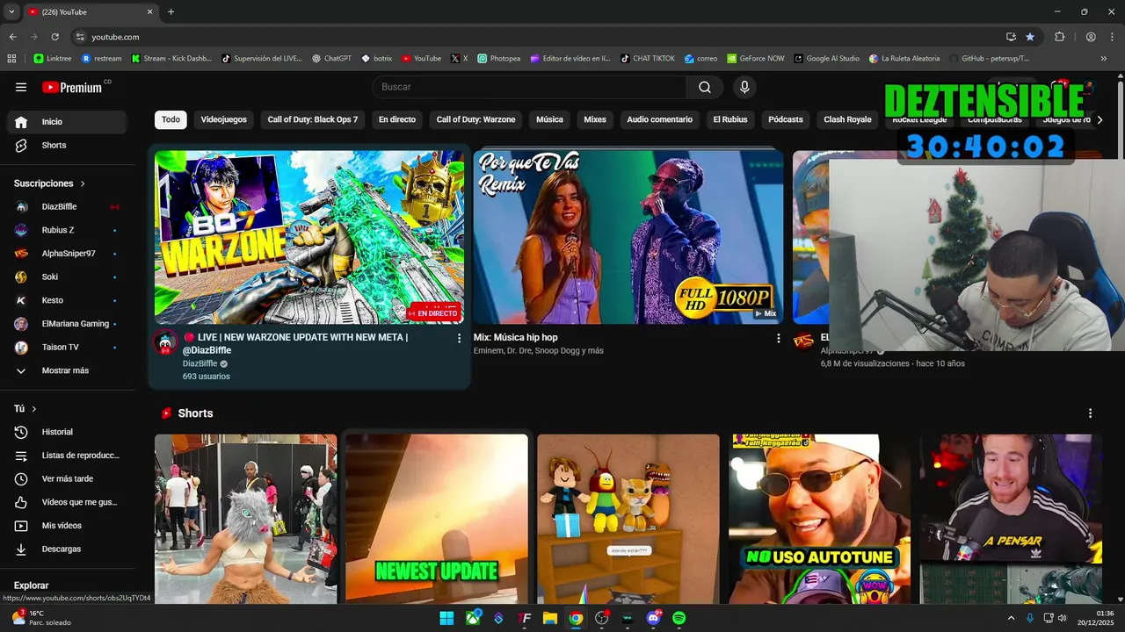Open Soki subscription channel
The height and width of the screenshot is (632, 1125).
coord(67,276)
